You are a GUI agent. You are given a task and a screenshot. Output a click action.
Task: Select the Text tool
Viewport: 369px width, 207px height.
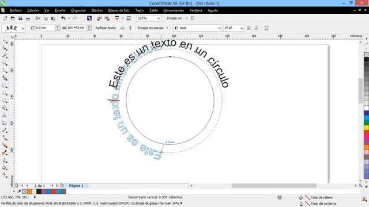click(x=4, y=115)
